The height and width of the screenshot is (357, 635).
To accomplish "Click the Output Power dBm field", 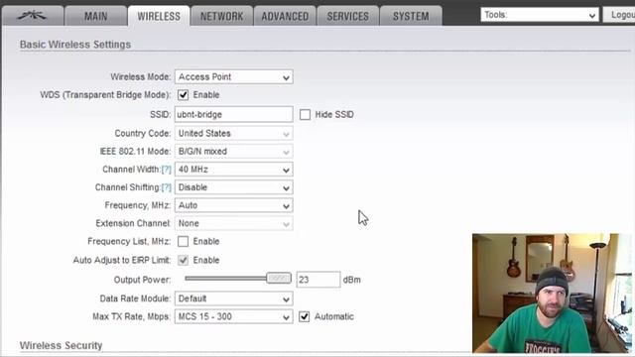I will [318, 280].
